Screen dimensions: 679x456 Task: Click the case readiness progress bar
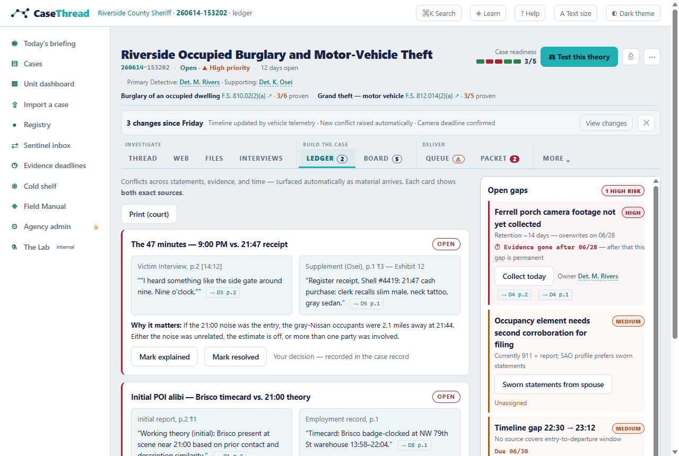(499, 62)
